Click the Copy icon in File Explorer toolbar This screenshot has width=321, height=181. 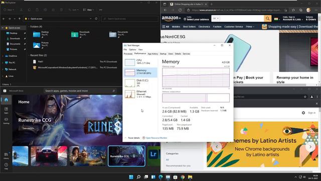tap(29, 10)
